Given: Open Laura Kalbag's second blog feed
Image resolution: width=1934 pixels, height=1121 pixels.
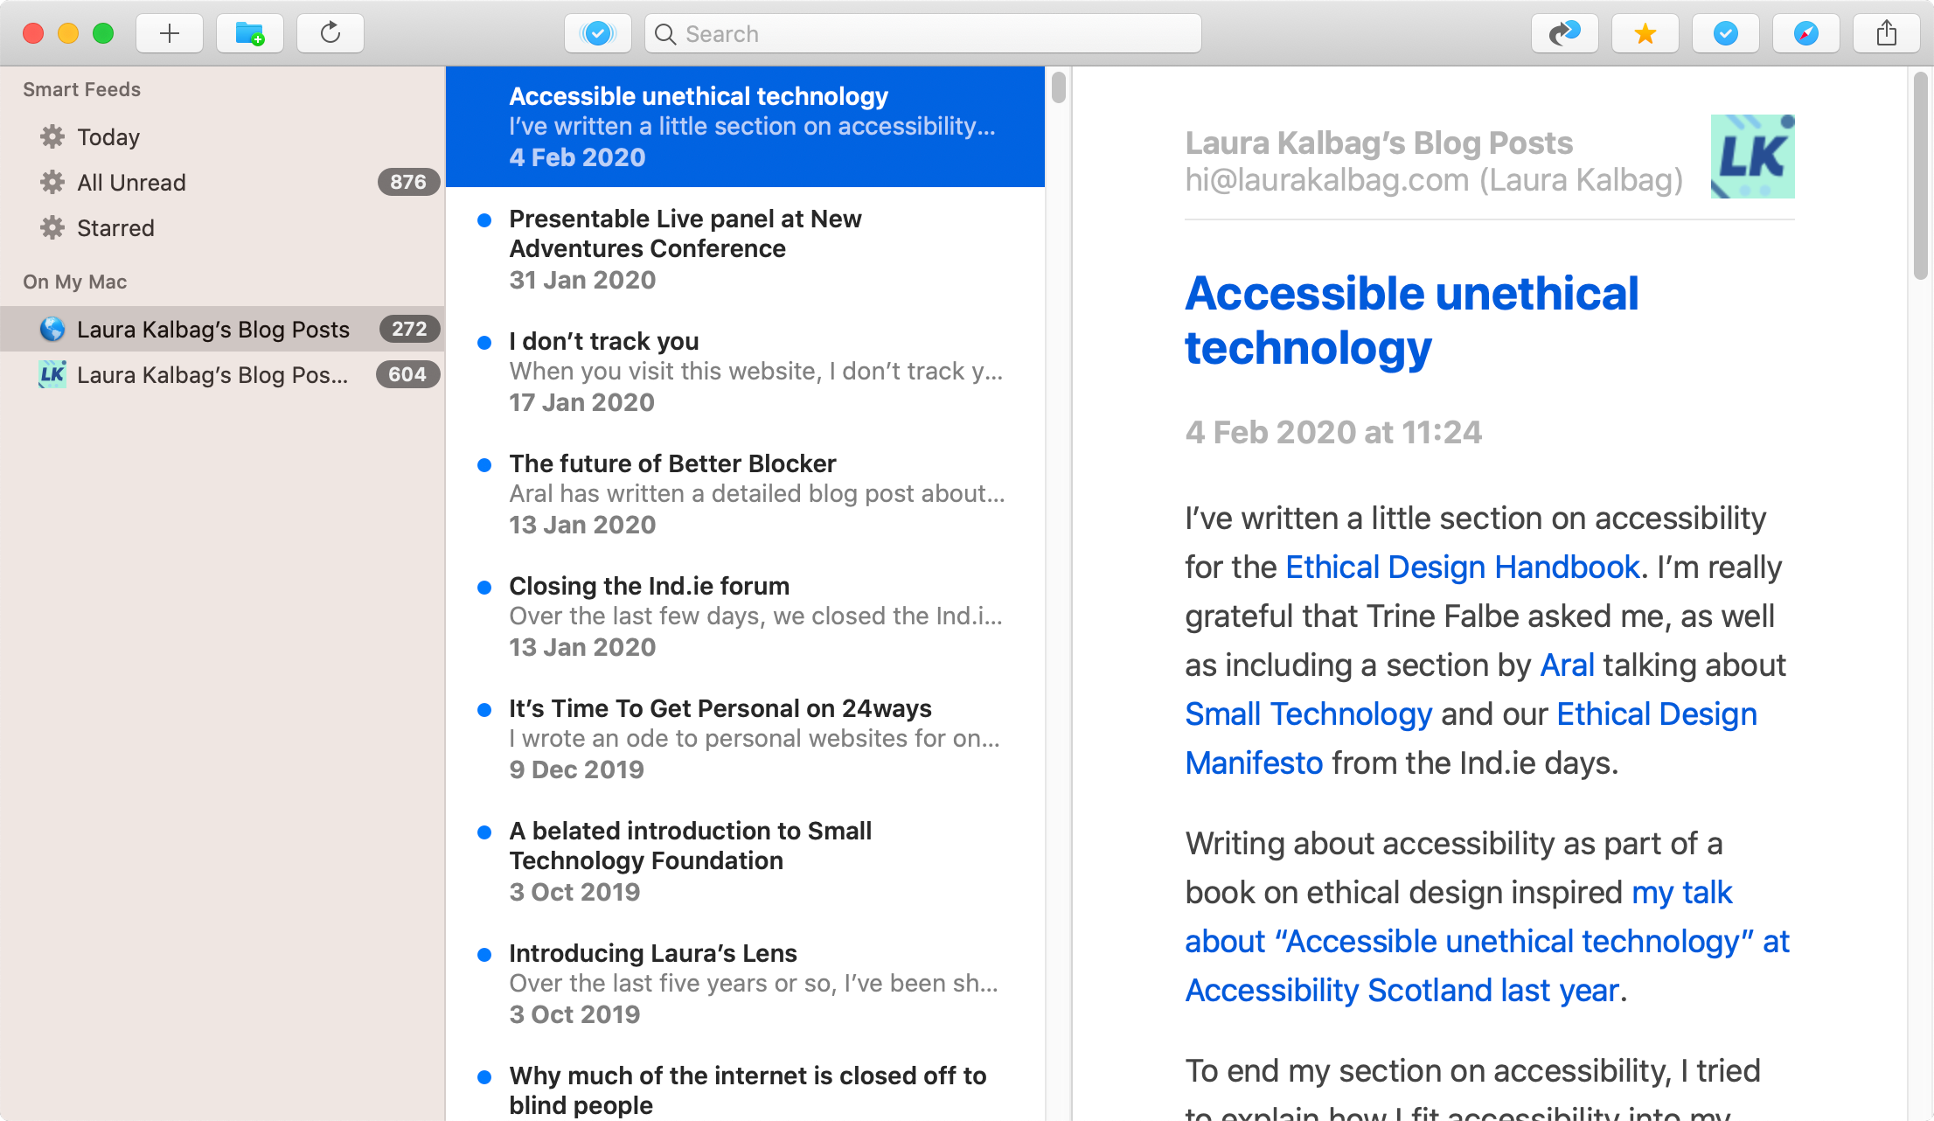Looking at the screenshot, I should [x=213, y=375].
